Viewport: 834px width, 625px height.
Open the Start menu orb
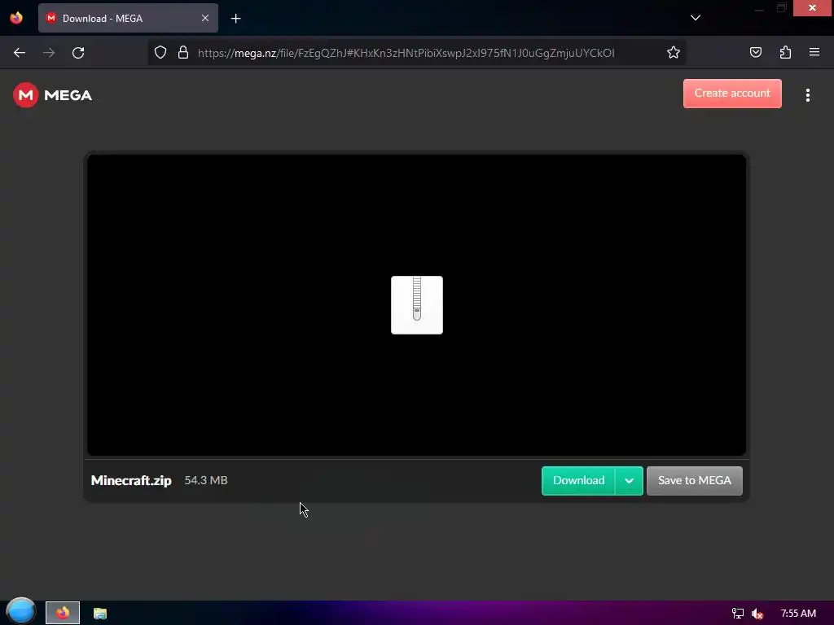click(x=20, y=611)
